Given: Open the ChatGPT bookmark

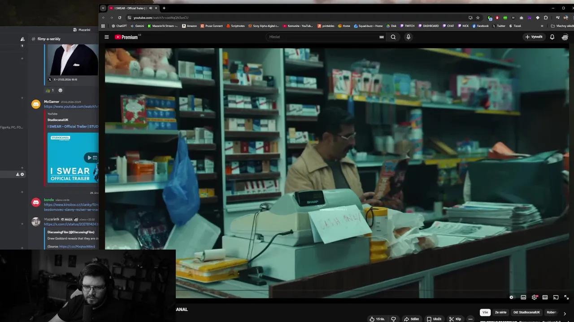Looking at the screenshot, I should [x=119, y=26].
